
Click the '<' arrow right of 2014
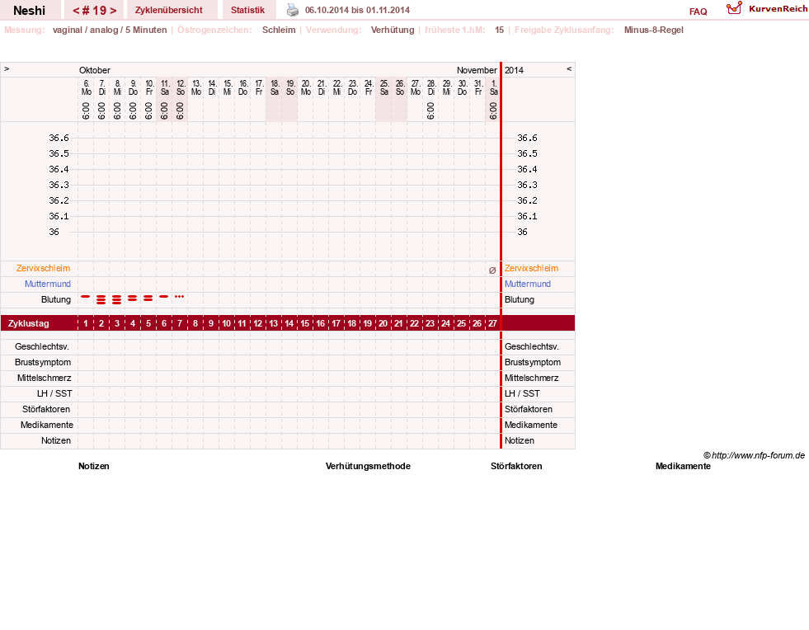point(569,68)
